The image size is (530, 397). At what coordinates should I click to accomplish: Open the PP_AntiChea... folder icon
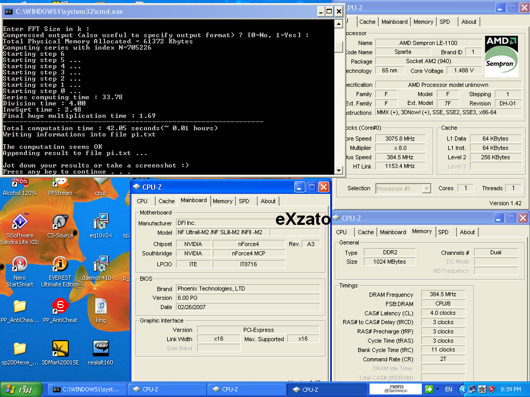20,311
